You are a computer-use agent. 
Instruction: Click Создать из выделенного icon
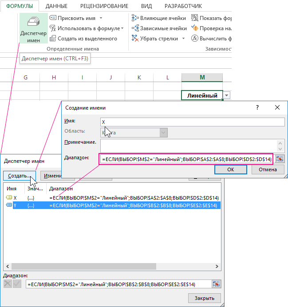pos(52,39)
